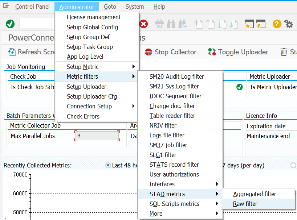Image resolution: width=297 pixels, height=220 pixels.
Task: Click the yellow Help question mark icon
Action: pyautogui.click(x=277, y=24)
